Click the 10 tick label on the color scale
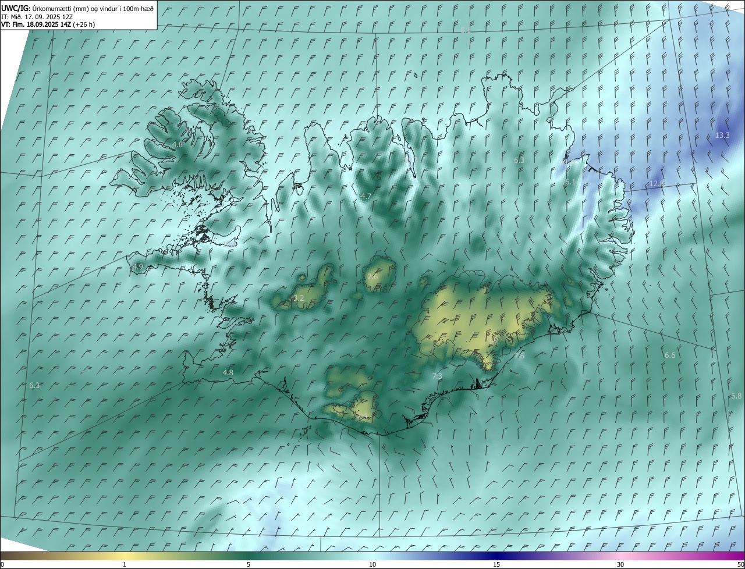Viewport: 745px width, 569px height. pos(372,564)
